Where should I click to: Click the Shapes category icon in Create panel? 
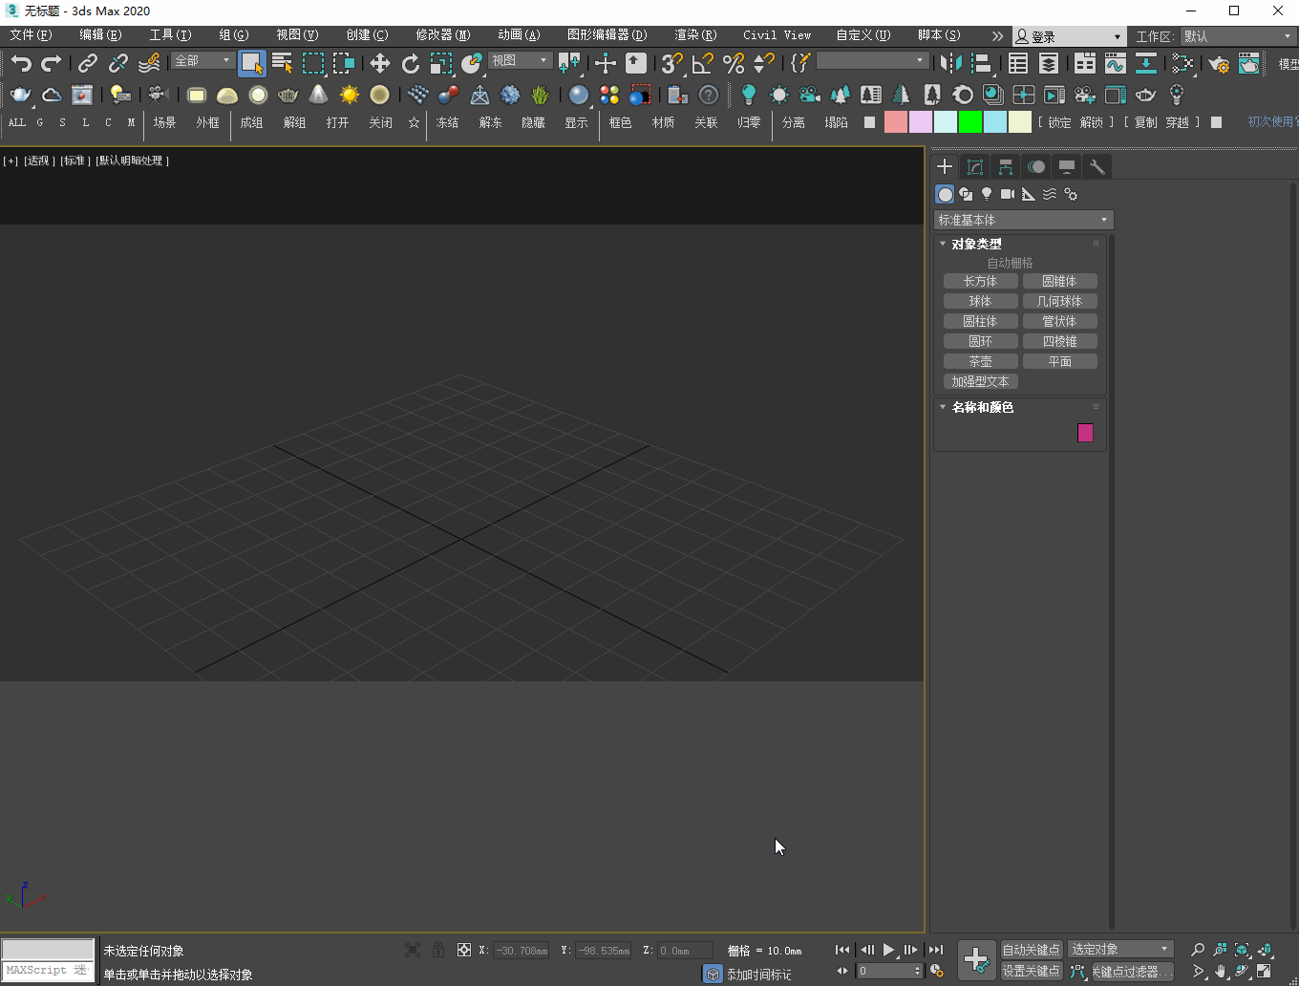tap(966, 194)
